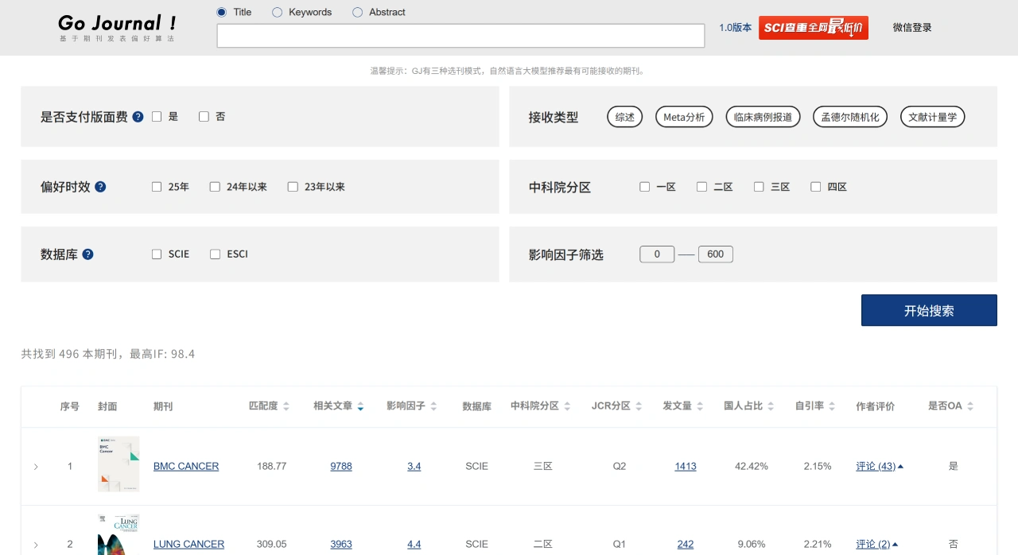The height and width of the screenshot is (555, 1018).
Task: Click the Q2 JCR partition cell
Action: (x=620, y=467)
